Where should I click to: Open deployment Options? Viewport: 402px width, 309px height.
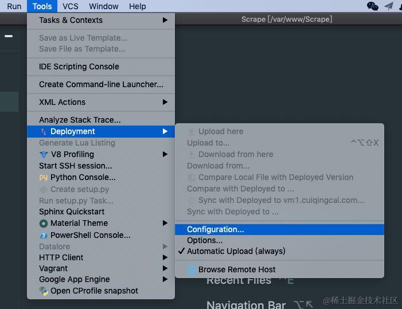coord(279,240)
